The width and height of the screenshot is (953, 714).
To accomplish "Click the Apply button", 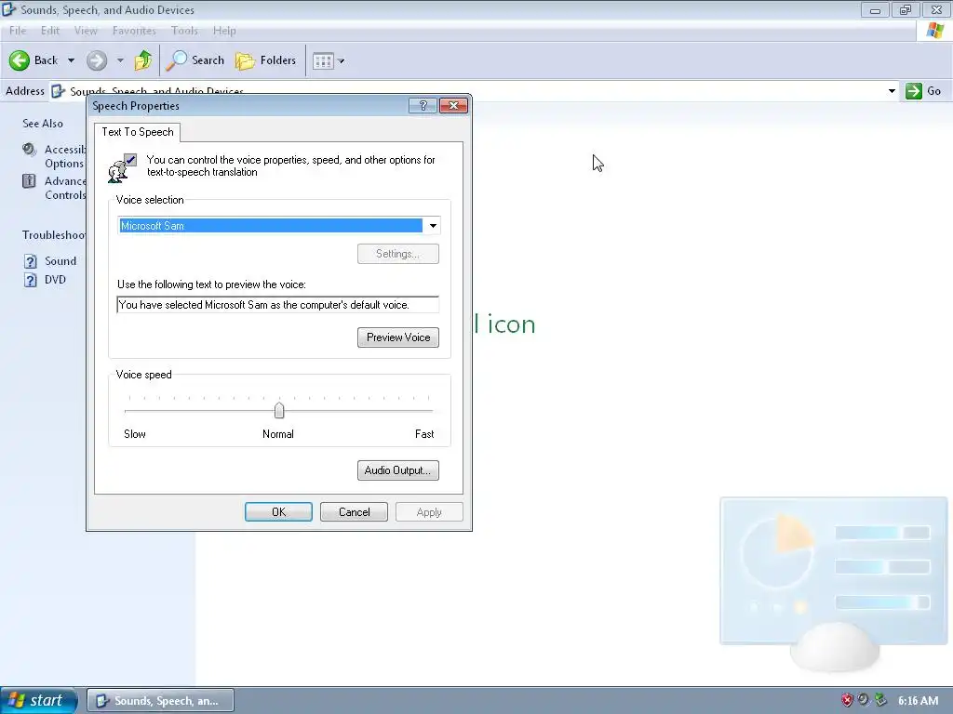I will (x=429, y=512).
